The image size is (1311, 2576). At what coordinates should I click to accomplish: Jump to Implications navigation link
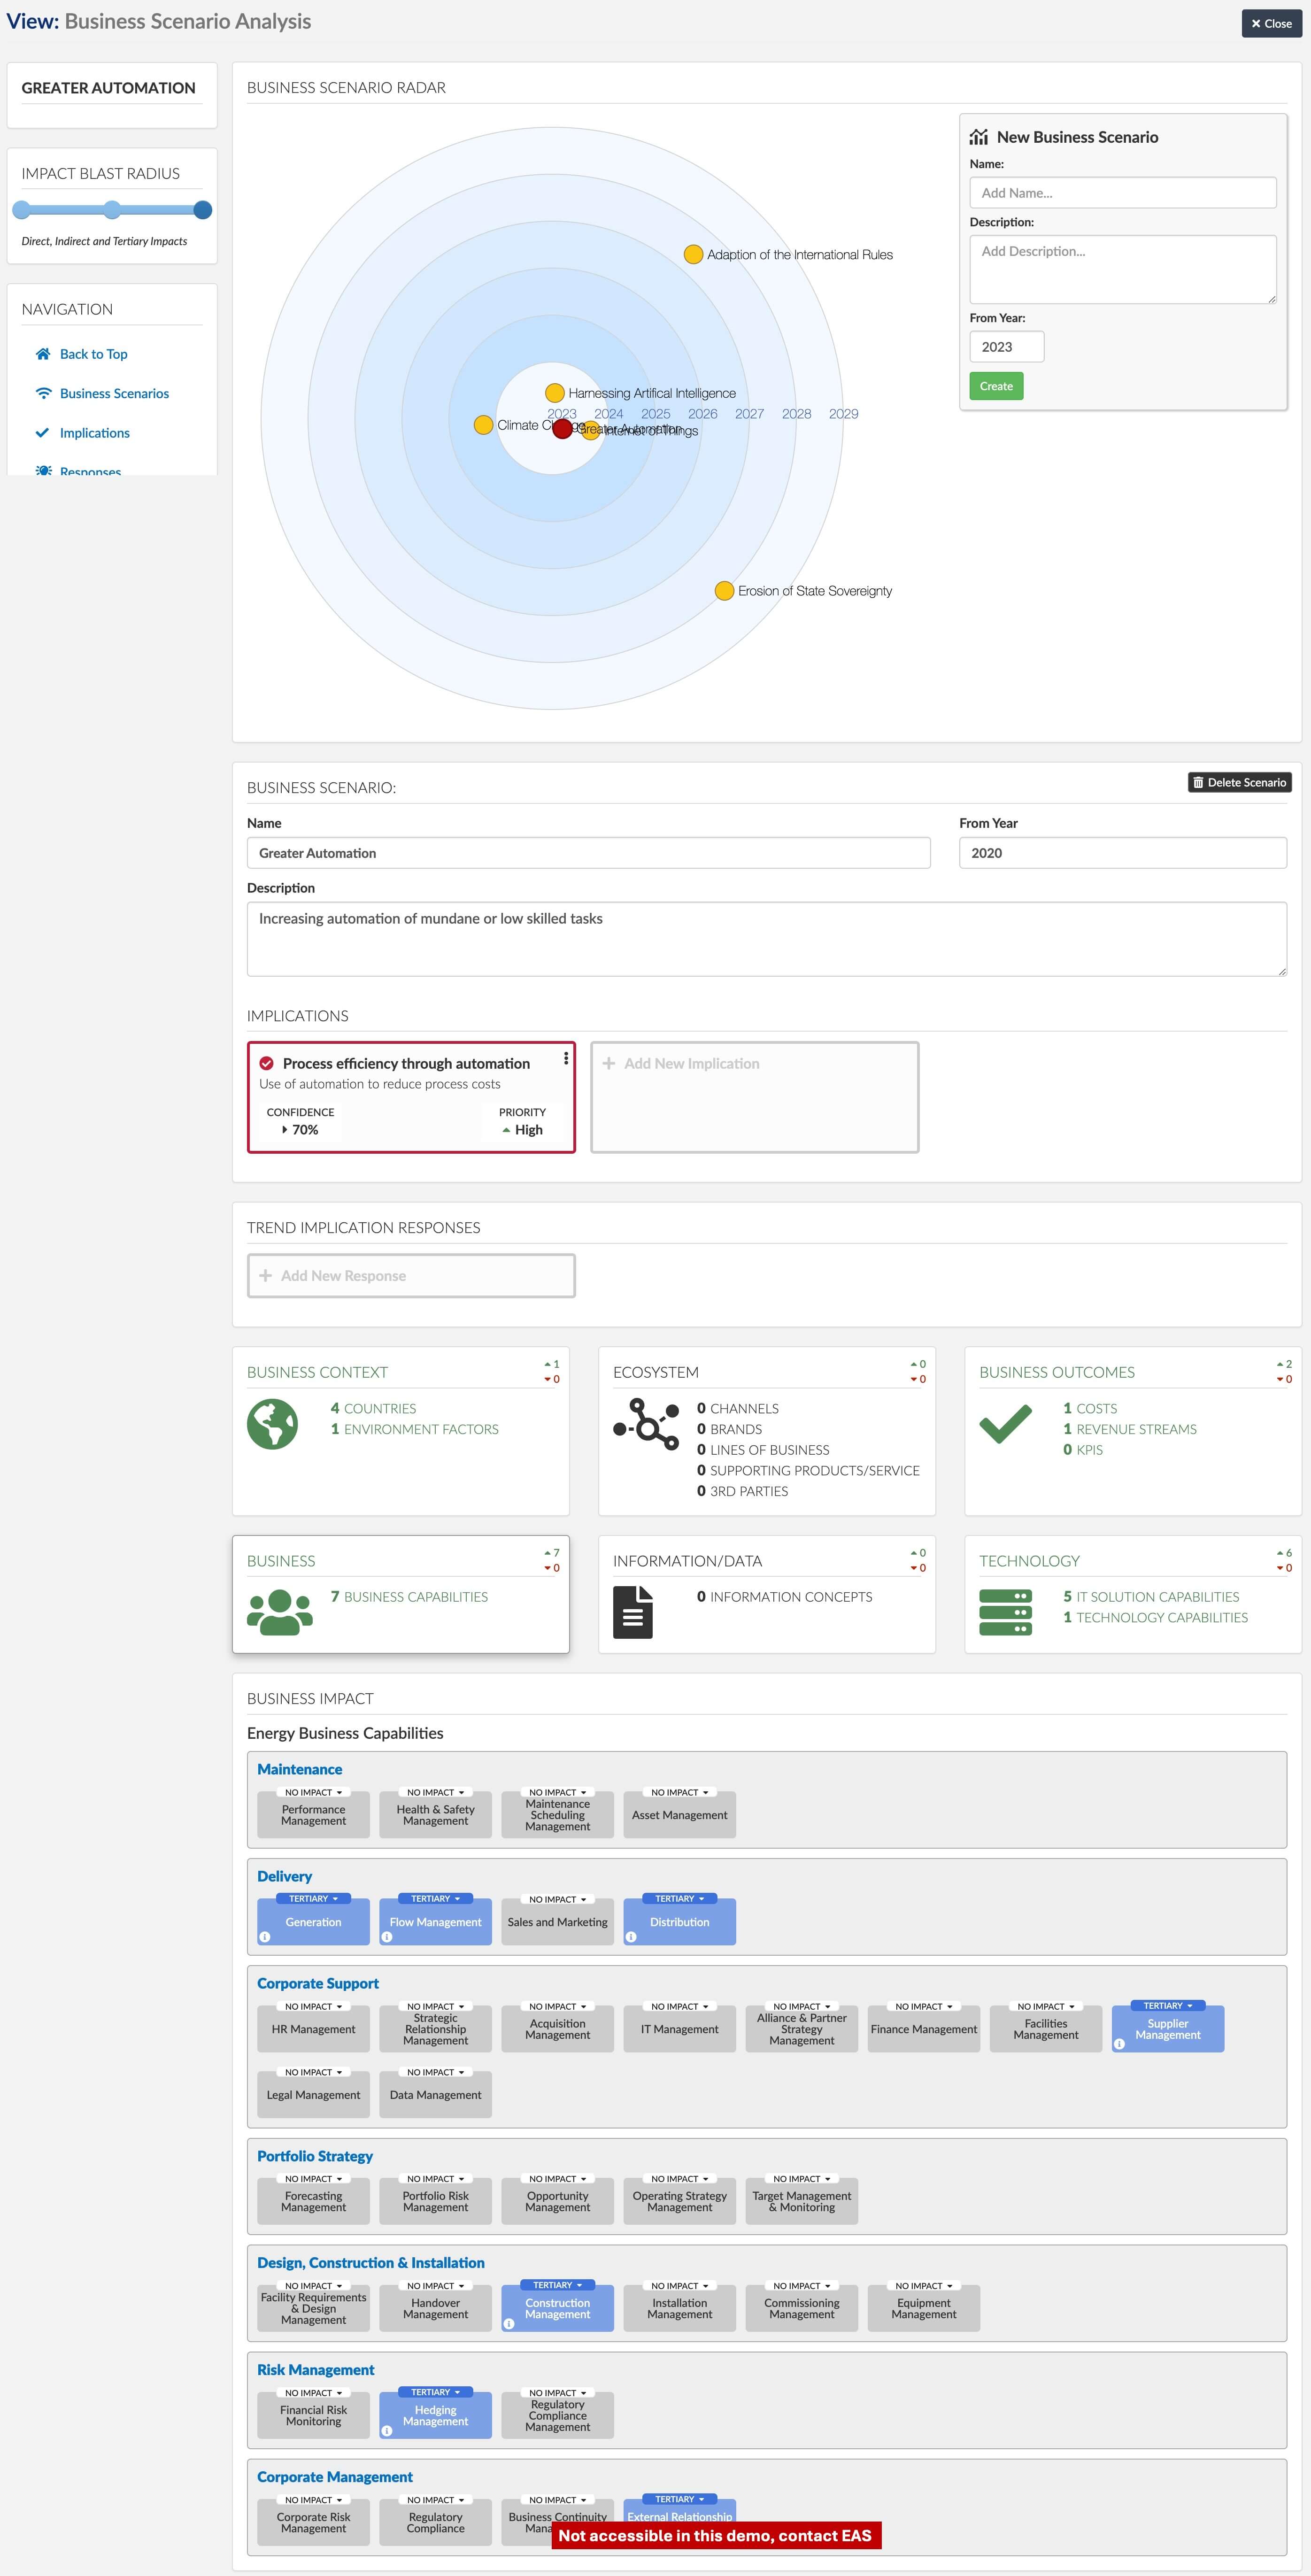pos(95,433)
